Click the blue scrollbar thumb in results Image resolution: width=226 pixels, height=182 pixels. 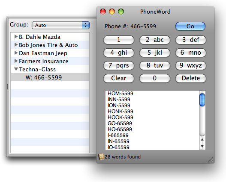tap(202, 100)
